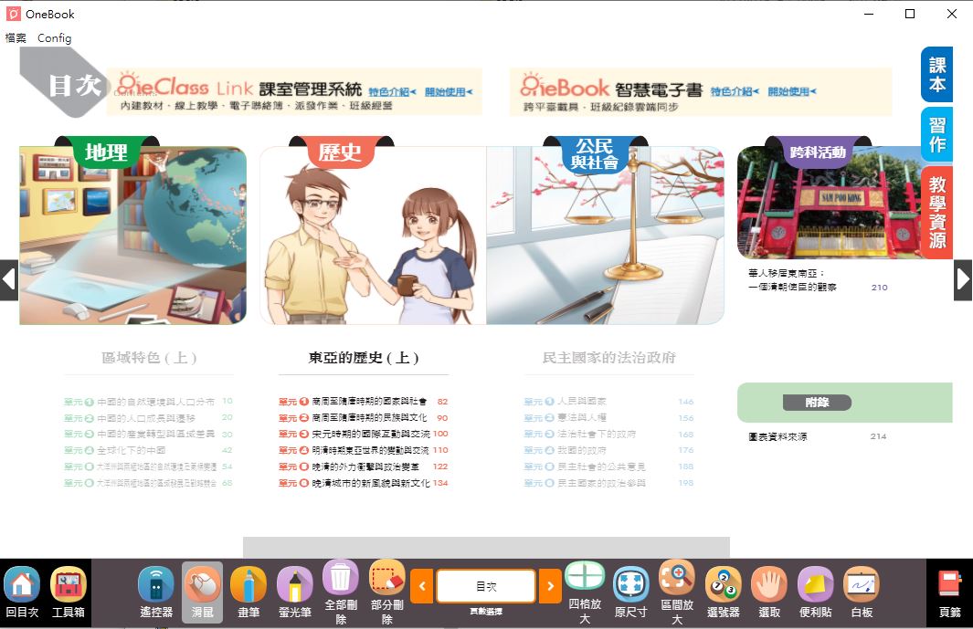Open 中國的產業轉型與區域差異 unit

pos(148,434)
